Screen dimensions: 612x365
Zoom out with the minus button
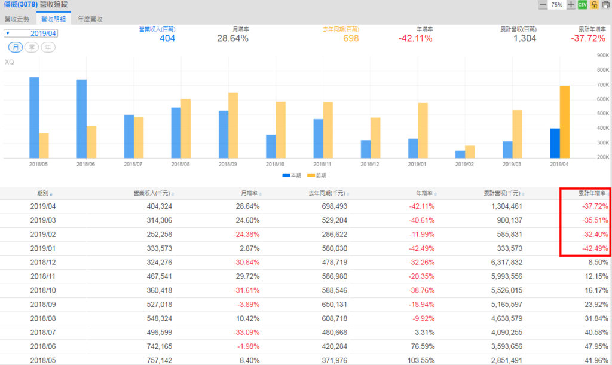543,5
